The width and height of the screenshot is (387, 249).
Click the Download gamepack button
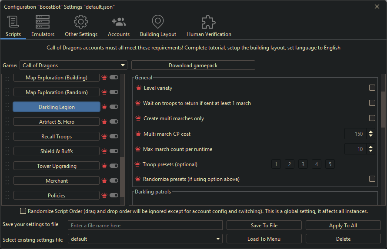click(x=193, y=66)
